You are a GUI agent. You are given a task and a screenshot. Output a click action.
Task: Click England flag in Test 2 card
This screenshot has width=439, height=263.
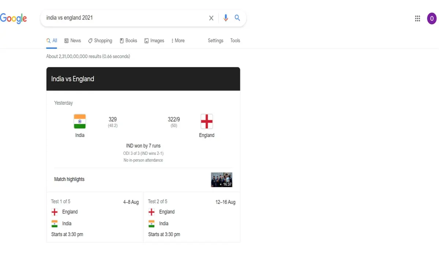151,212
